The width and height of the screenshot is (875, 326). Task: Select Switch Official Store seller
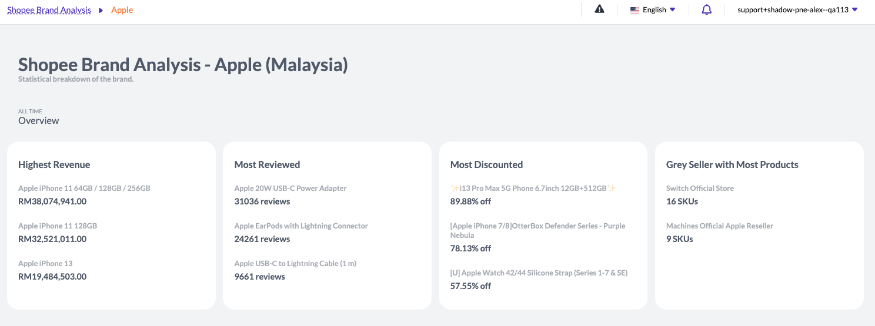(x=700, y=189)
